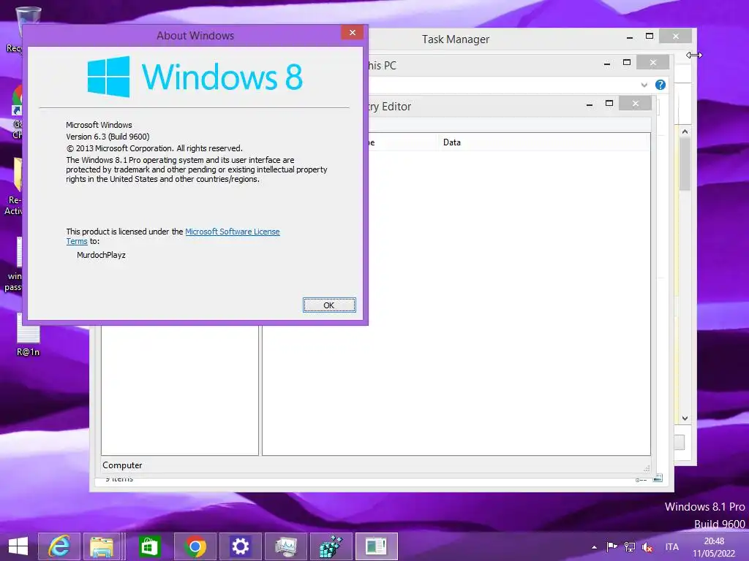The width and height of the screenshot is (749, 561).
Task: Launch Internet Explorer from taskbar
Action: pos(59,546)
